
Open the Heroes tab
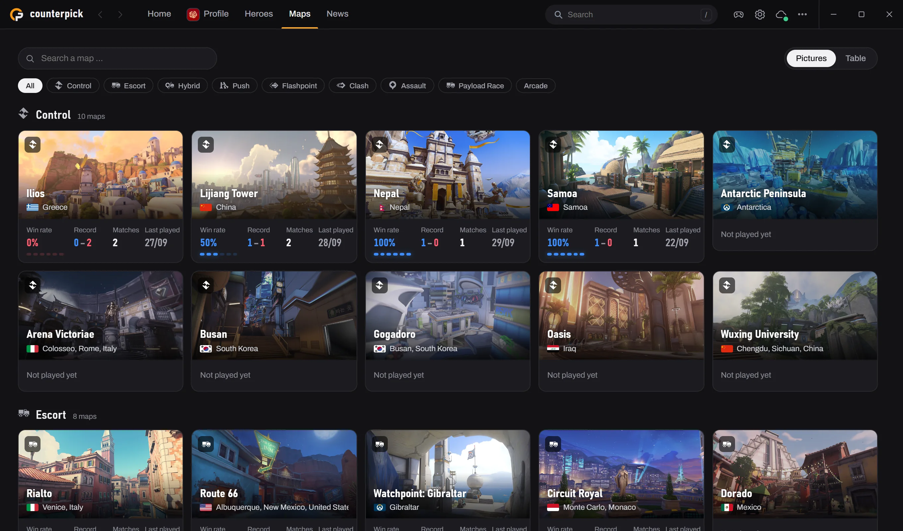[258, 14]
